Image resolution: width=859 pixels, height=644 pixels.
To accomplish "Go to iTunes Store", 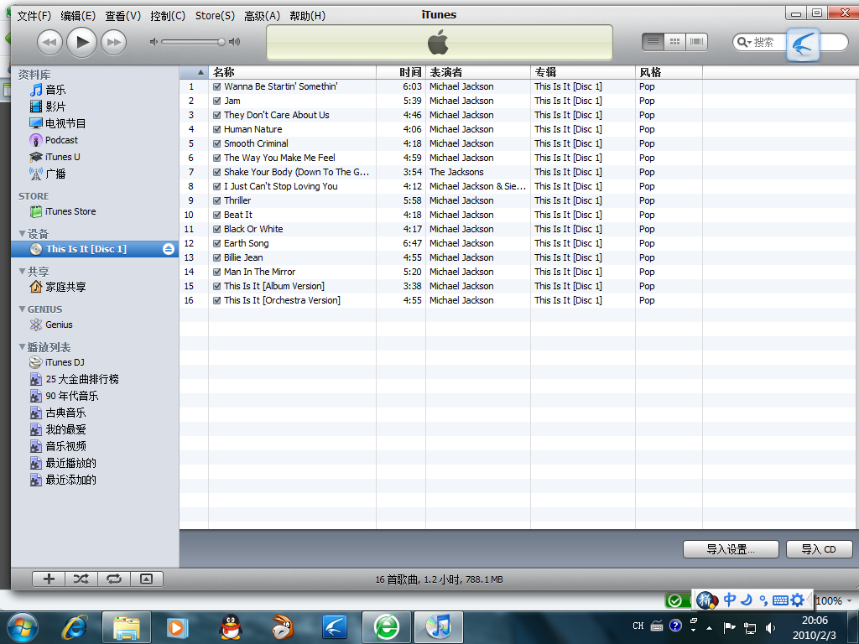I will point(63,211).
